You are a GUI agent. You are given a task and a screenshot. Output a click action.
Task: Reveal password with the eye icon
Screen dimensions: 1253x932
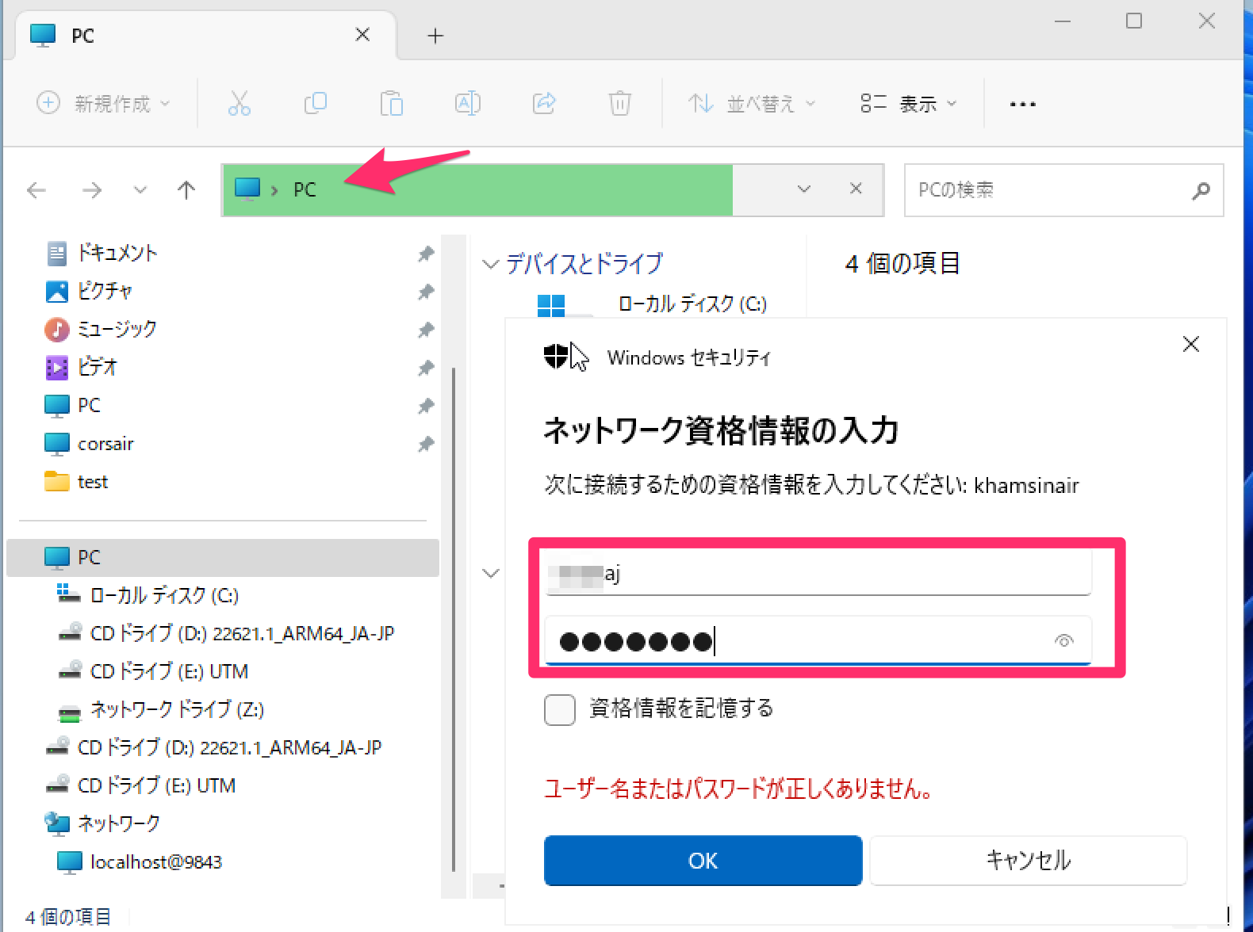[x=1064, y=640]
